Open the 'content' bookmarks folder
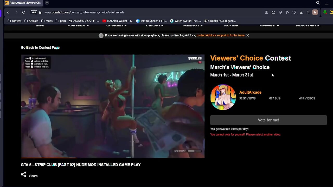 click(15, 21)
